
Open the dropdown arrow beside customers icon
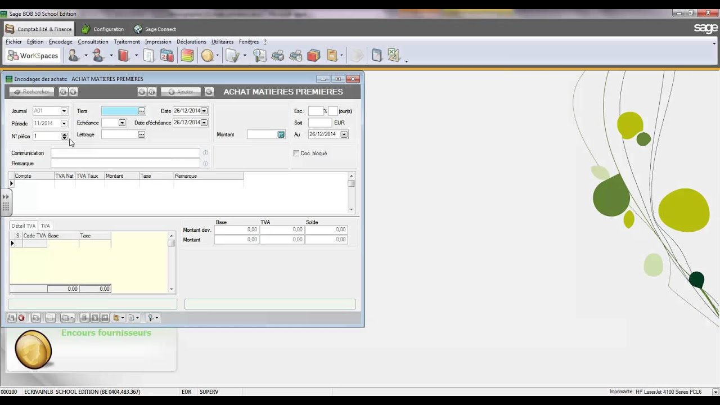[86, 56]
